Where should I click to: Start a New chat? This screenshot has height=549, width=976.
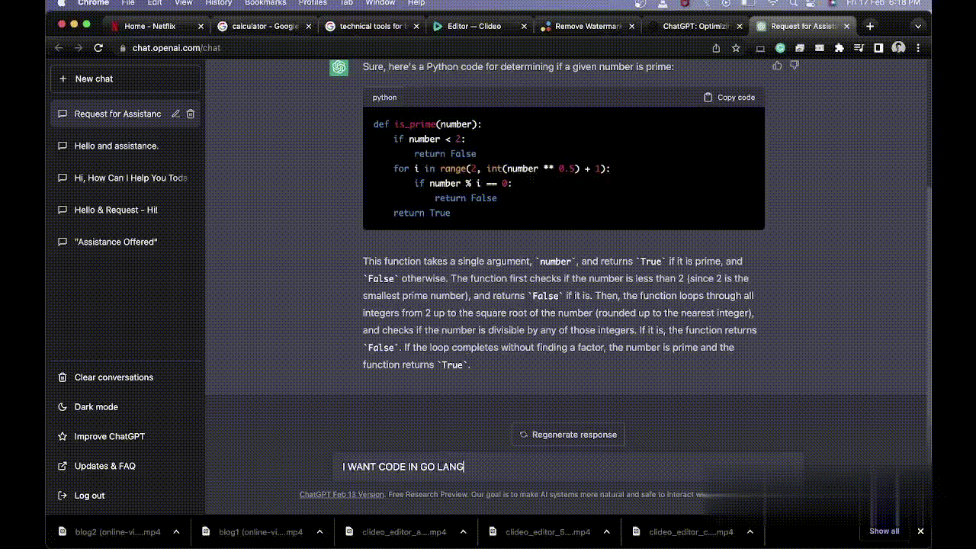click(x=126, y=79)
